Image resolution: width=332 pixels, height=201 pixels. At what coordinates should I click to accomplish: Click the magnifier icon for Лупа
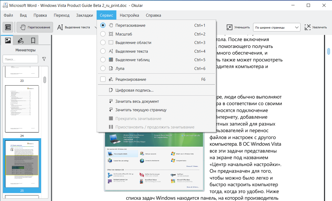tap(111, 69)
